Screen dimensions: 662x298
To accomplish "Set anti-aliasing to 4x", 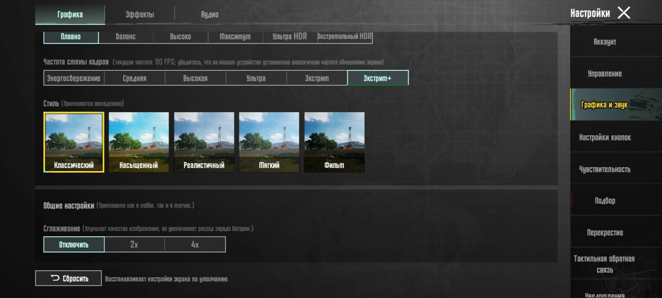I will click(x=195, y=244).
